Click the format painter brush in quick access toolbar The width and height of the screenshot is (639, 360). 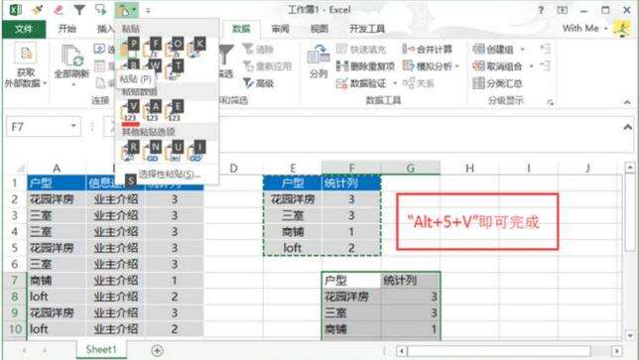[x=38, y=10]
